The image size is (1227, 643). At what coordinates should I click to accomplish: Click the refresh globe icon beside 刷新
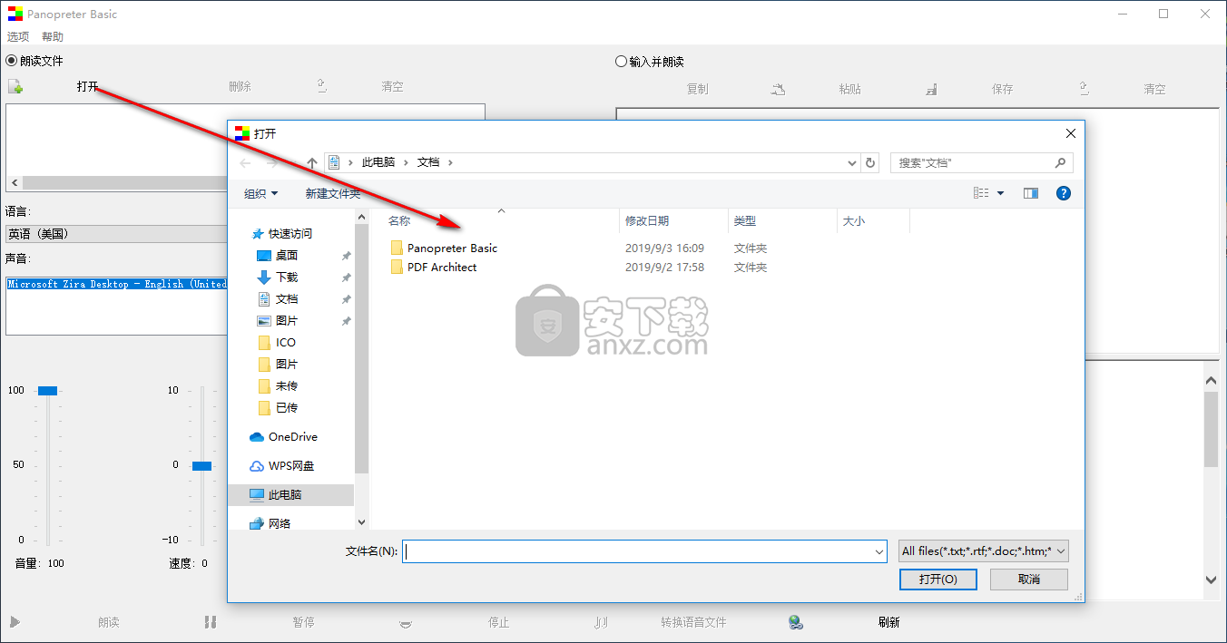[796, 622]
